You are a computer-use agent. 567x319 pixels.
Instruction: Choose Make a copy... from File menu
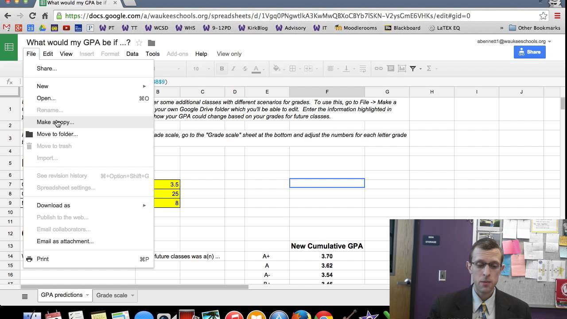click(x=88, y=122)
